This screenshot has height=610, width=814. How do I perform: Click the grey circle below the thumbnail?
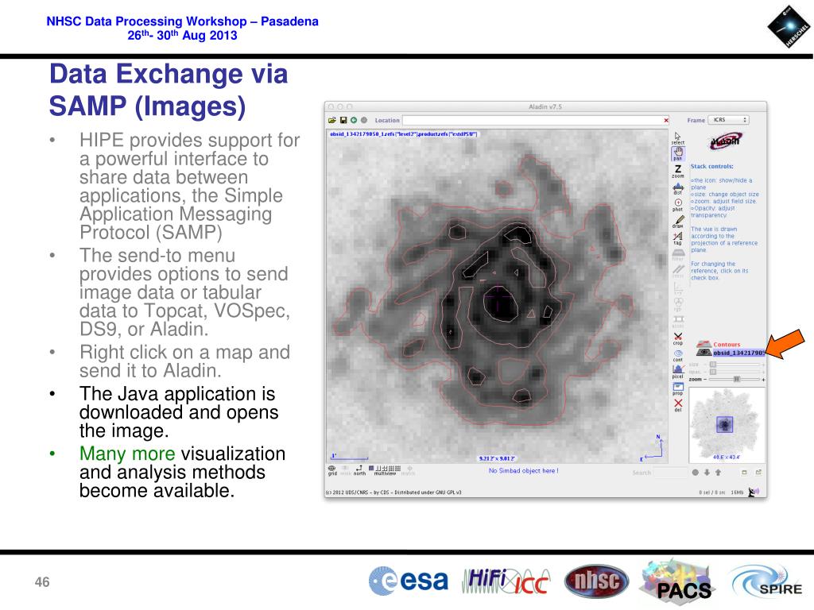click(695, 473)
